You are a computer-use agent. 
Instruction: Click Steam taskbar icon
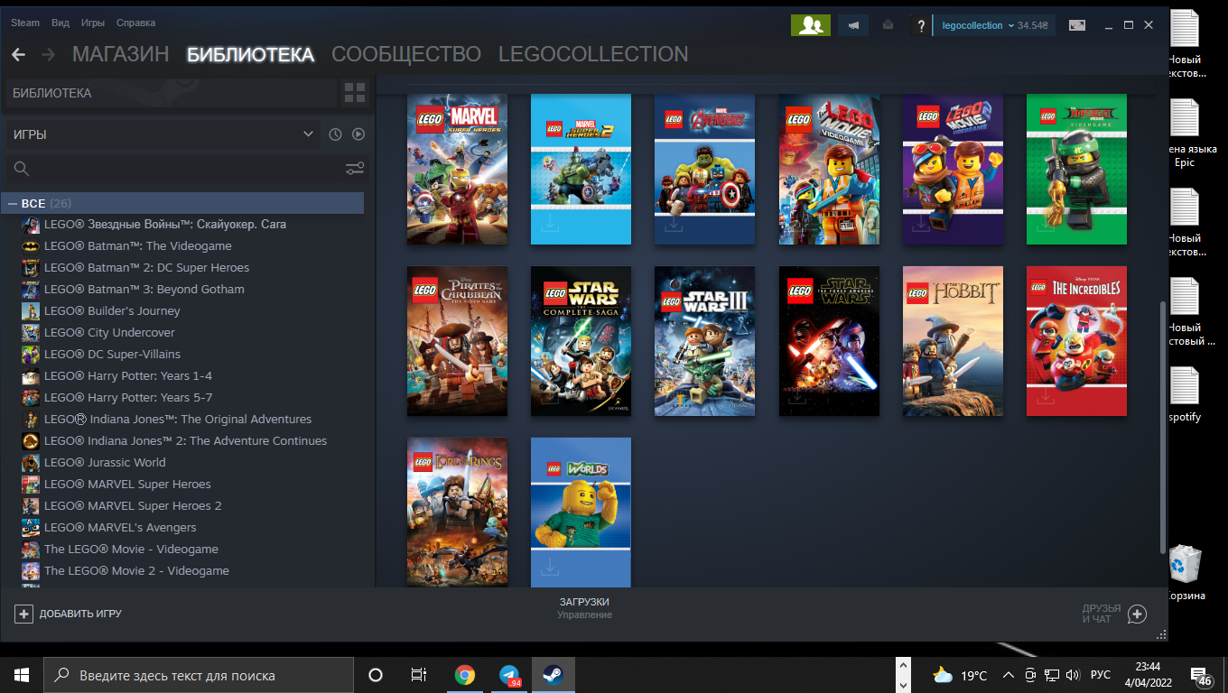click(x=554, y=675)
